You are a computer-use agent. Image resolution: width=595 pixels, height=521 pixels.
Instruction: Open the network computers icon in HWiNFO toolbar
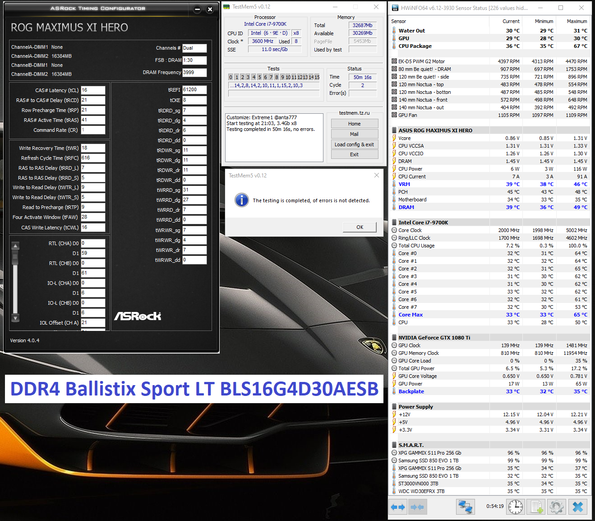[x=465, y=507]
